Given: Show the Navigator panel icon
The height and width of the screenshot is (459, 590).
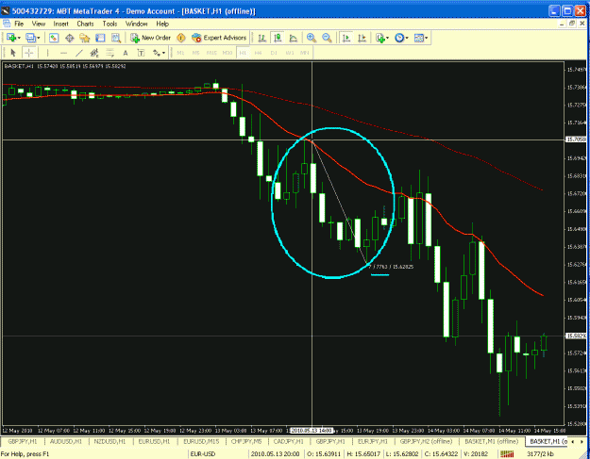Looking at the screenshot, I should (x=85, y=38).
